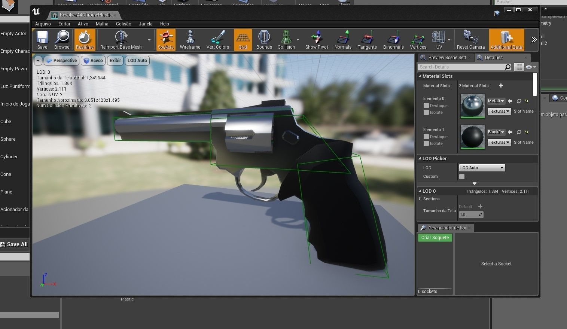Toggle the Grid display button
The width and height of the screenshot is (567, 329).
pos(243,40)
